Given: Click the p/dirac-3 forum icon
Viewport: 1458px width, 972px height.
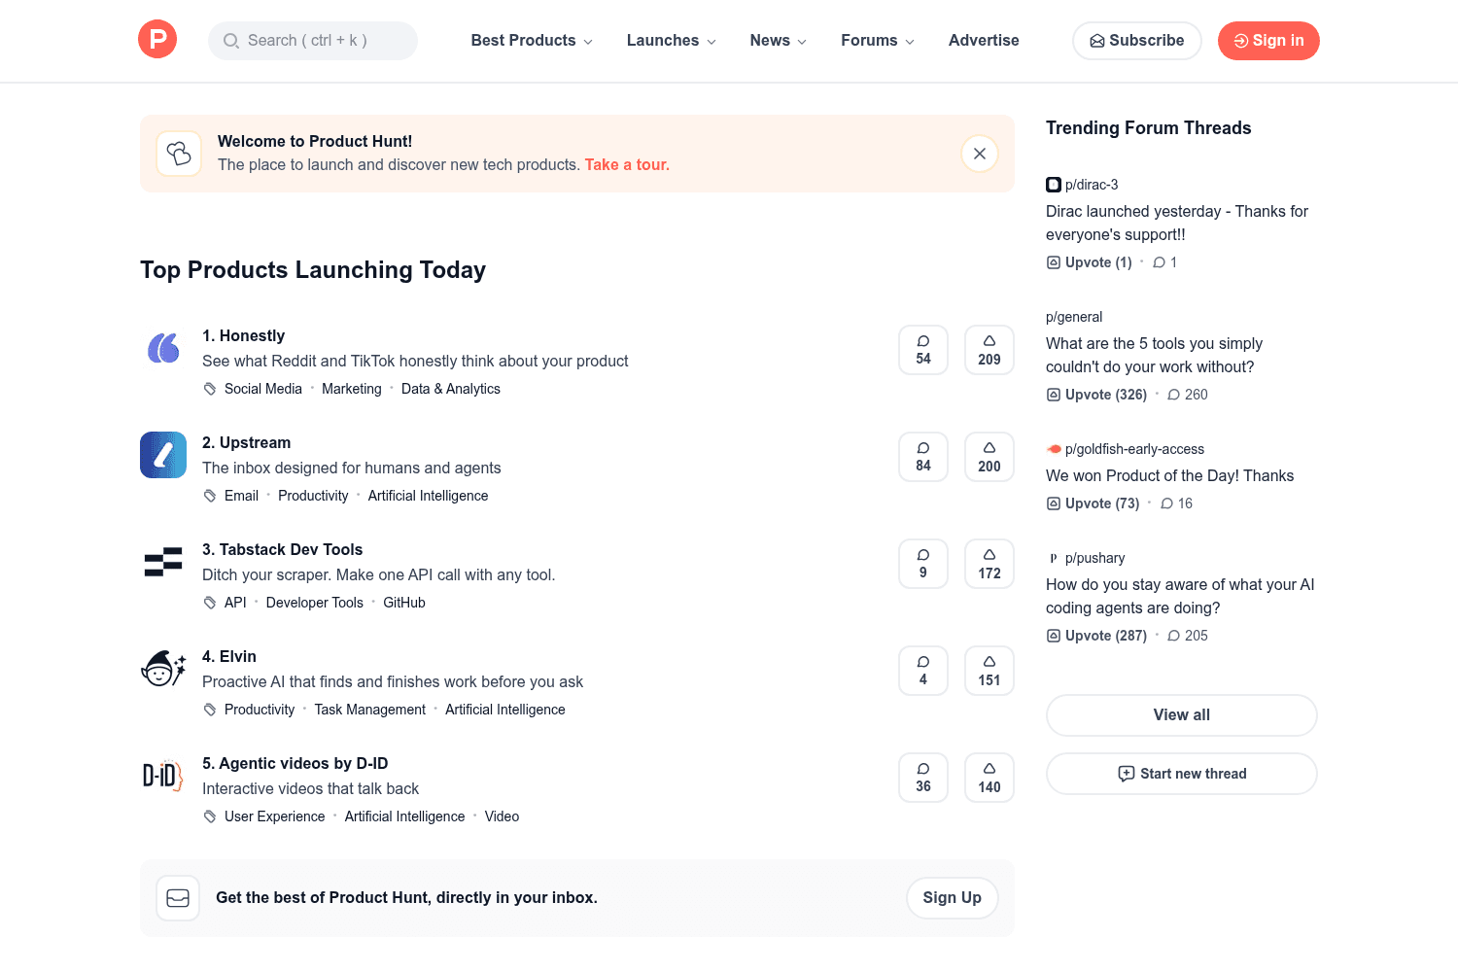Looking at the screenshot, I should pyautogui.click(x=1054, y=185).
